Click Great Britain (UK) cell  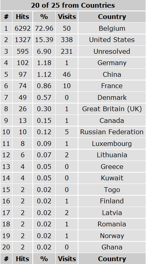[112, 109]
